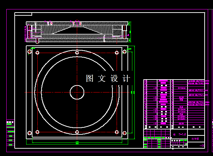Viewport: 213px width, 156px height.
Task: Select 'Cr12MoV' material in parts row 16
Action: click(x=182, y=88)
